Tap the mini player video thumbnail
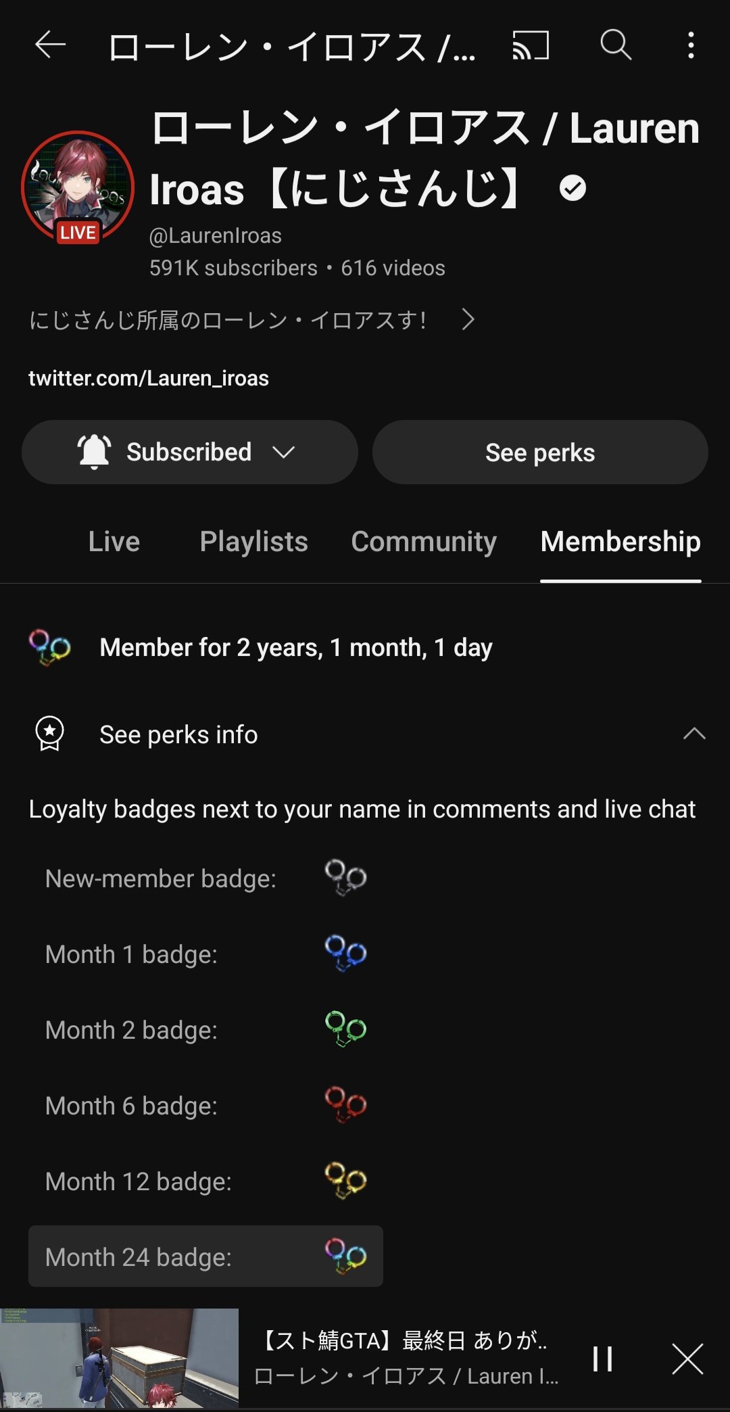Viewport: 730px width, 1412px height. [x=119, y=1359]
